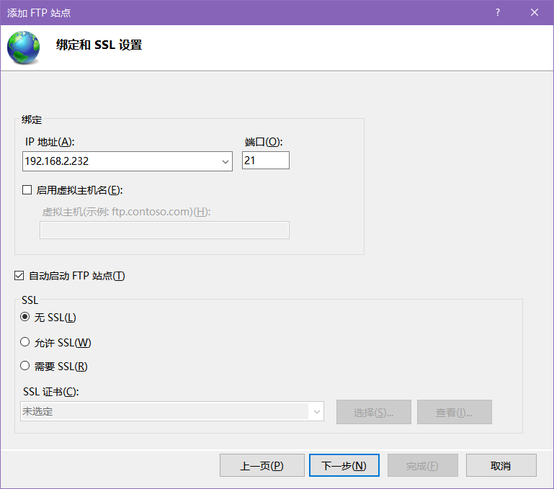The height and width of the screenshot is (489, 554).
Task: Select the 无 SSL radio button
Action: pos(24,317)
